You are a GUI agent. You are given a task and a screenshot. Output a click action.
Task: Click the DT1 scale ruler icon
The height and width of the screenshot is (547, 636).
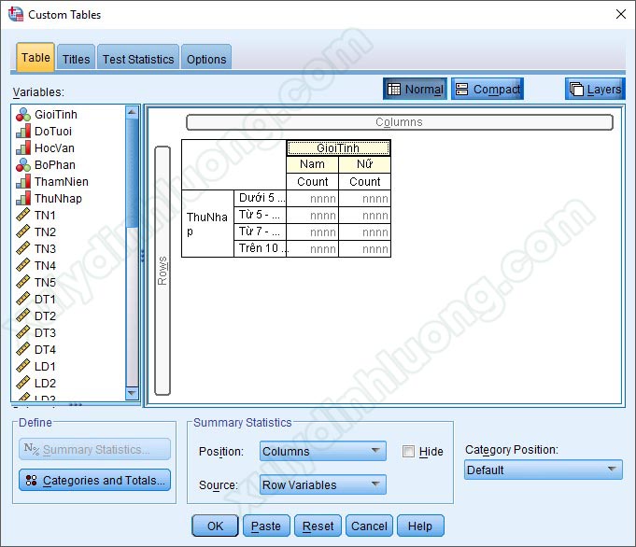(x=23, y=299)
